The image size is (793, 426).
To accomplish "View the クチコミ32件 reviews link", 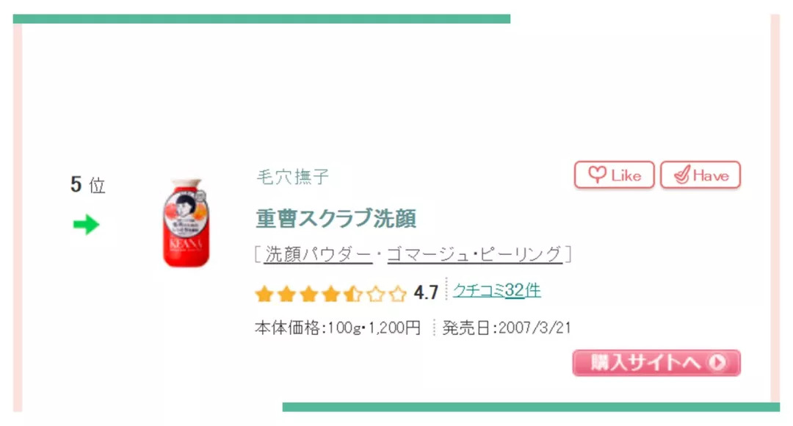I will pos(497,290).
